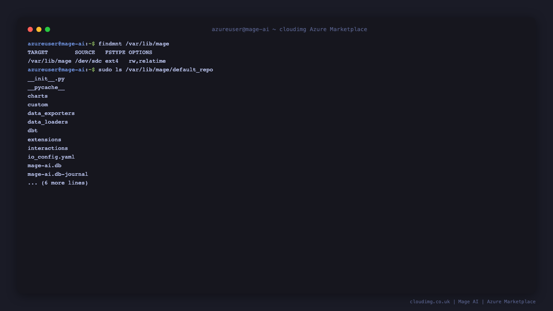Click the interactions directory entry
This screenshot has height=311, width=553.
(48, 148)
